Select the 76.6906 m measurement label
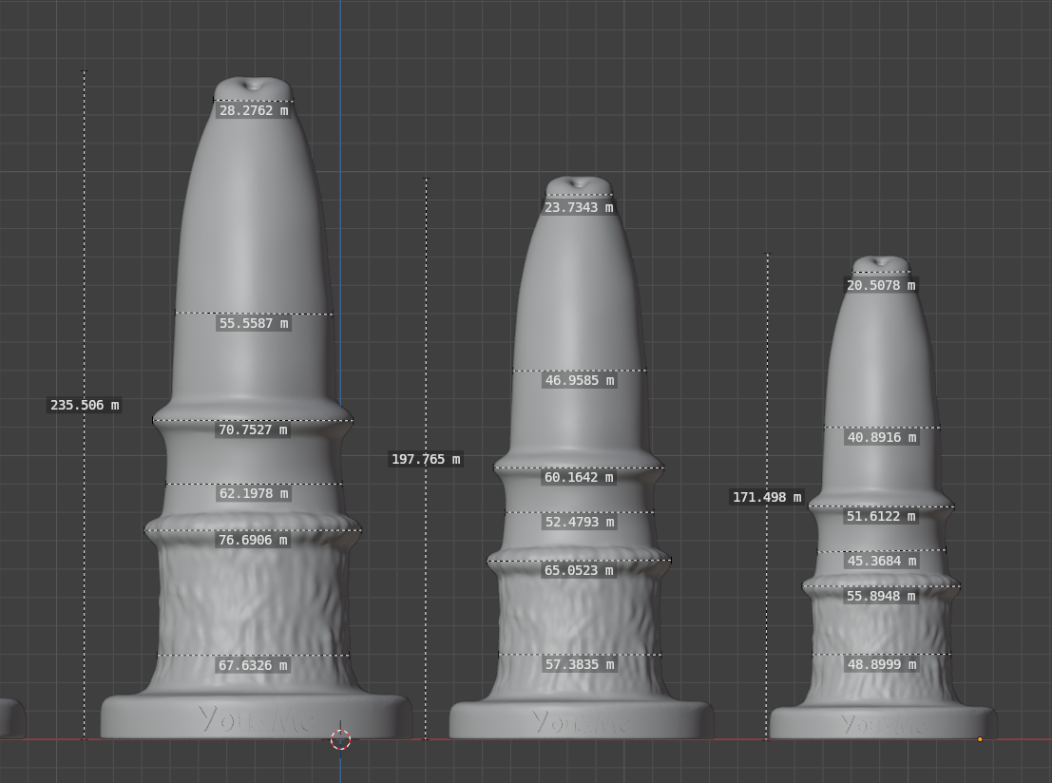This screenshot has width=1052, height=783. tap(253, 540)
